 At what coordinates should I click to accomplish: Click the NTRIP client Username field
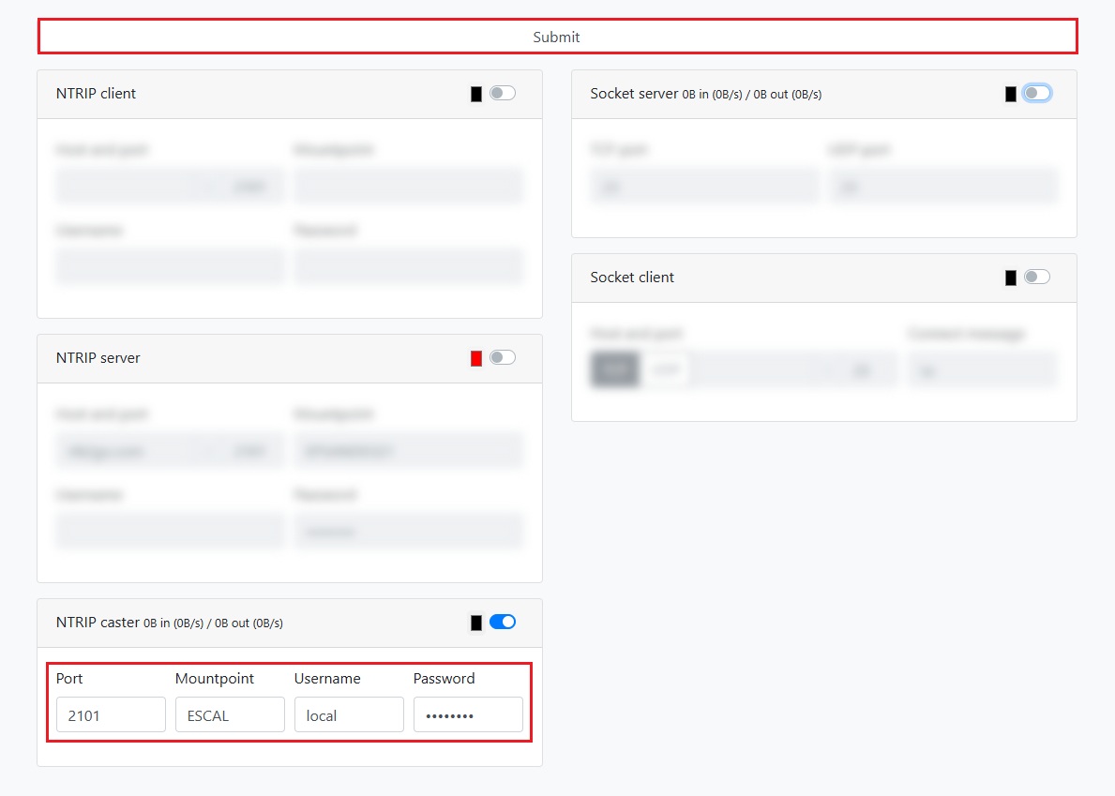pos(170,267)
